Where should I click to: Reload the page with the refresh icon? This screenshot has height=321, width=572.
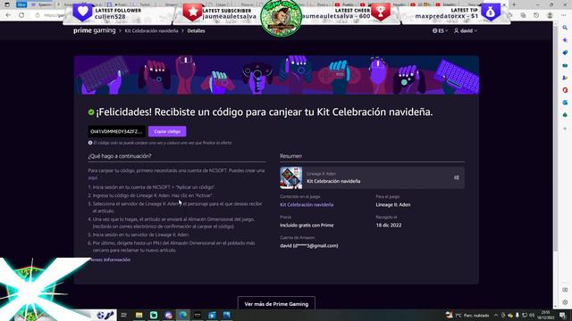coord(21,15)
